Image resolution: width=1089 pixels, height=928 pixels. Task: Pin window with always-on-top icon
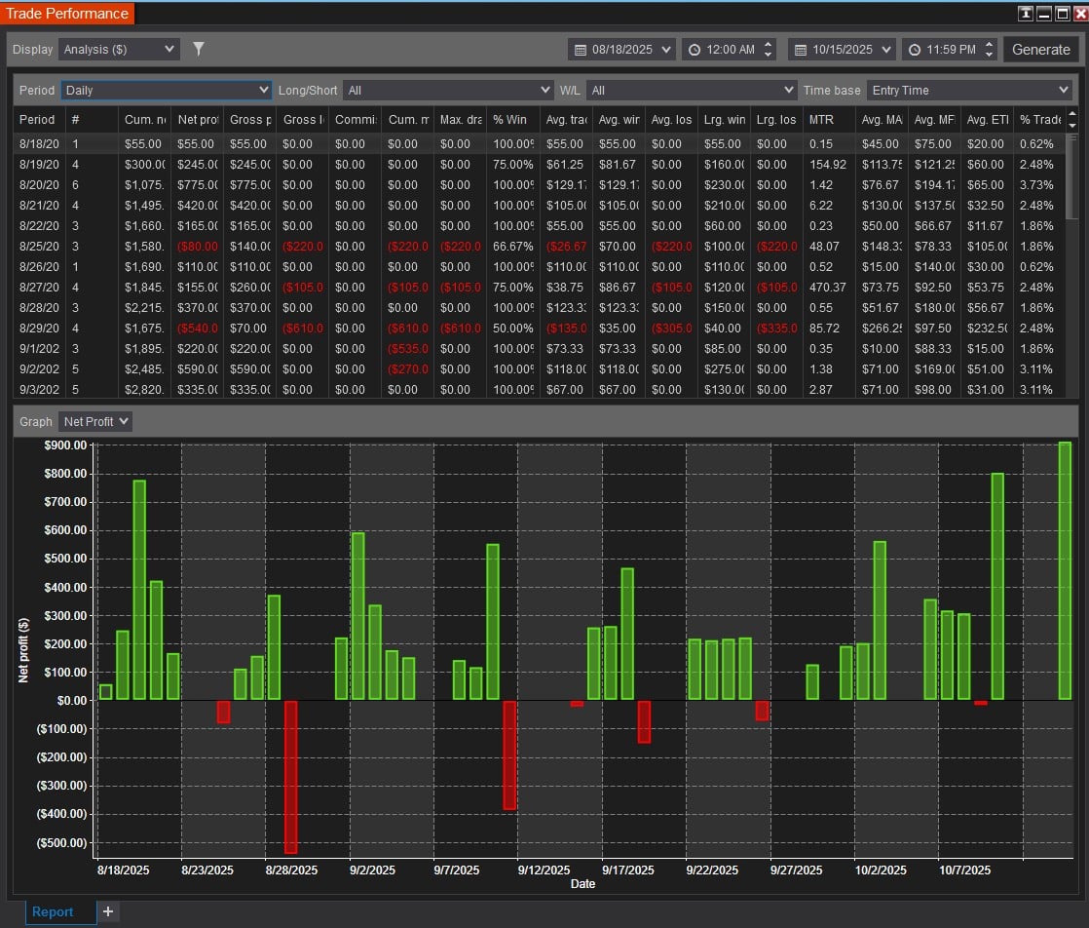tap(1026, 14)
